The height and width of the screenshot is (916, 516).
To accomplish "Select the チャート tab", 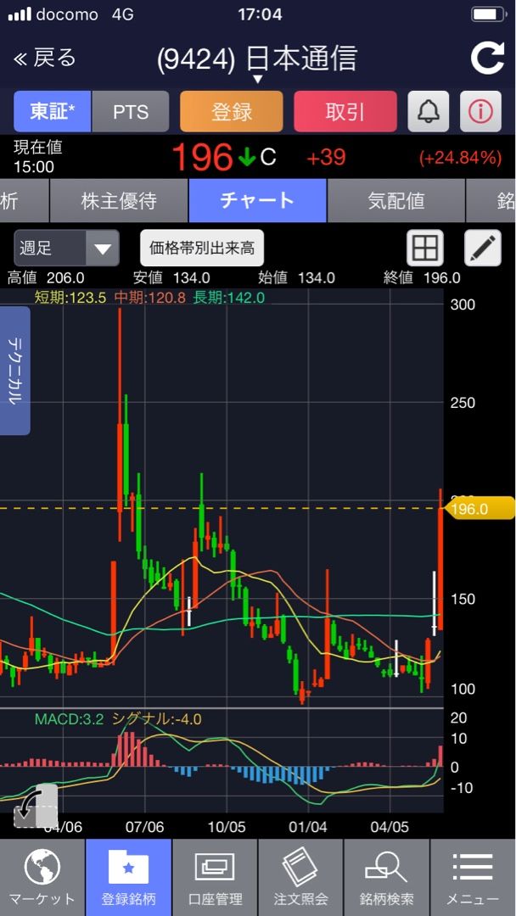I will click(x=257, y=201).
